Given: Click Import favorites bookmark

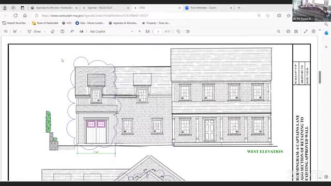Looking at the screenshot, I should point(14,23).
